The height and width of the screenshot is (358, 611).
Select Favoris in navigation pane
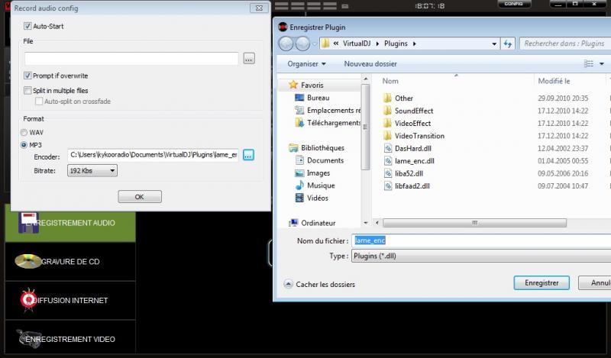coord(312,85)
